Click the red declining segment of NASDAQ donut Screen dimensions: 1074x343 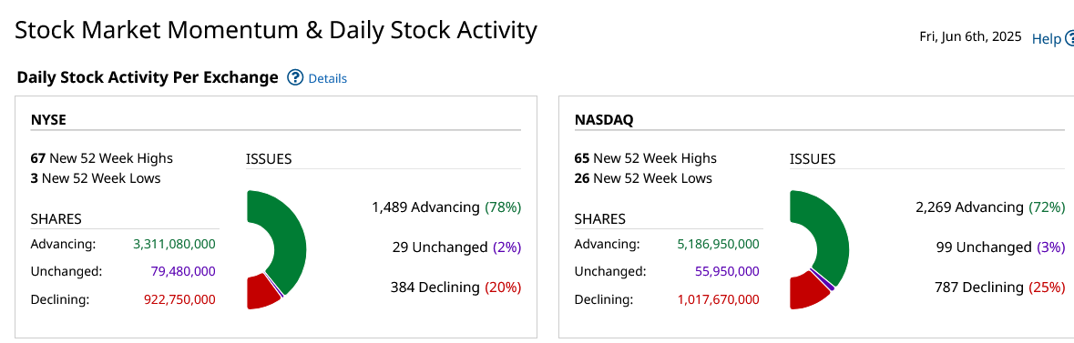click(806, 293)
